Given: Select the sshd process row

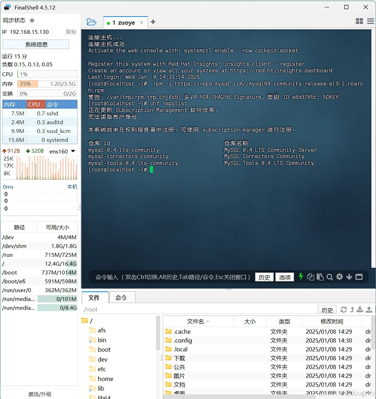Looking at the screenshot, I should coord(40,113).
